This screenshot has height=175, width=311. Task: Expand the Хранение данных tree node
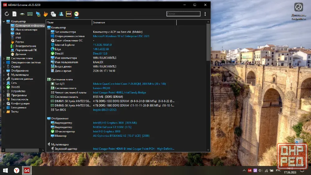pyautogui.click(x=4, y=79)
